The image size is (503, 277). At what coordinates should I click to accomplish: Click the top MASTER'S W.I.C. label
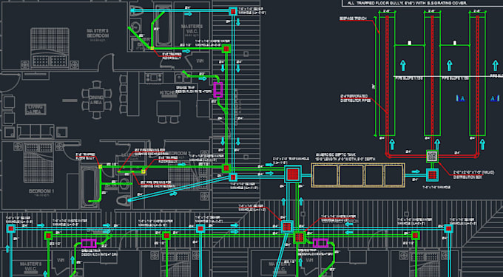pos(192,28)
